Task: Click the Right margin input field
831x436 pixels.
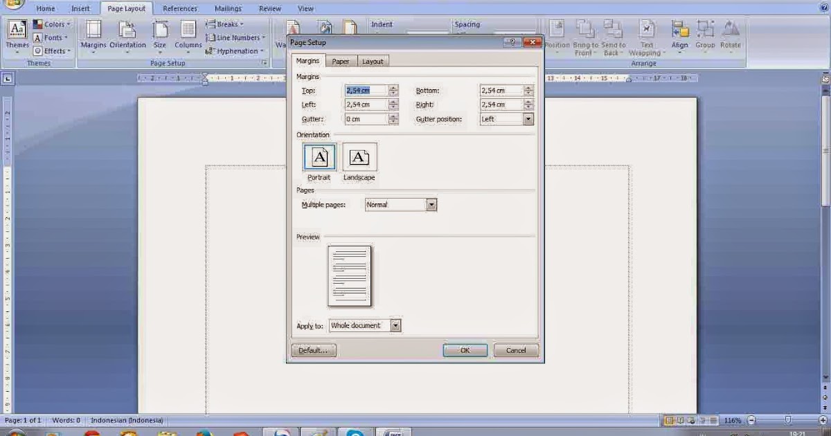Action: [x=501, y=105]
